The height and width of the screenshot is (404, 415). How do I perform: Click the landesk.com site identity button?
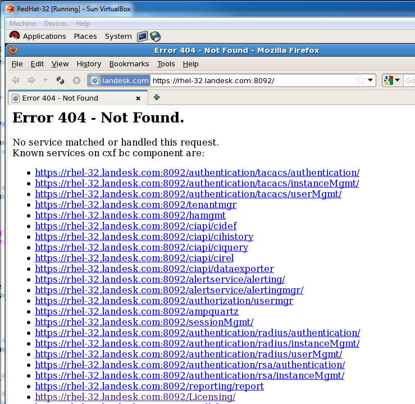(120, 80)
